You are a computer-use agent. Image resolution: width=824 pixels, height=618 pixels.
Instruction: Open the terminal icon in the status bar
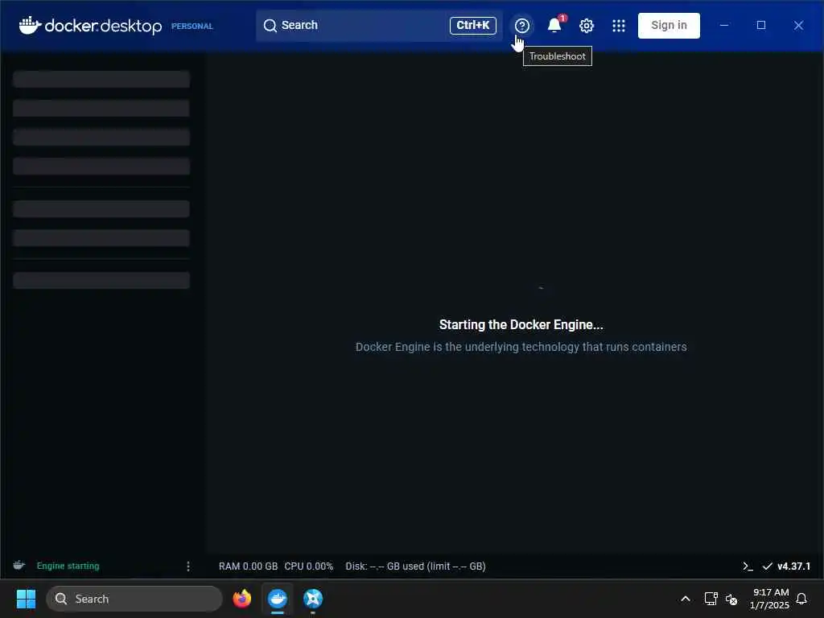748,566
